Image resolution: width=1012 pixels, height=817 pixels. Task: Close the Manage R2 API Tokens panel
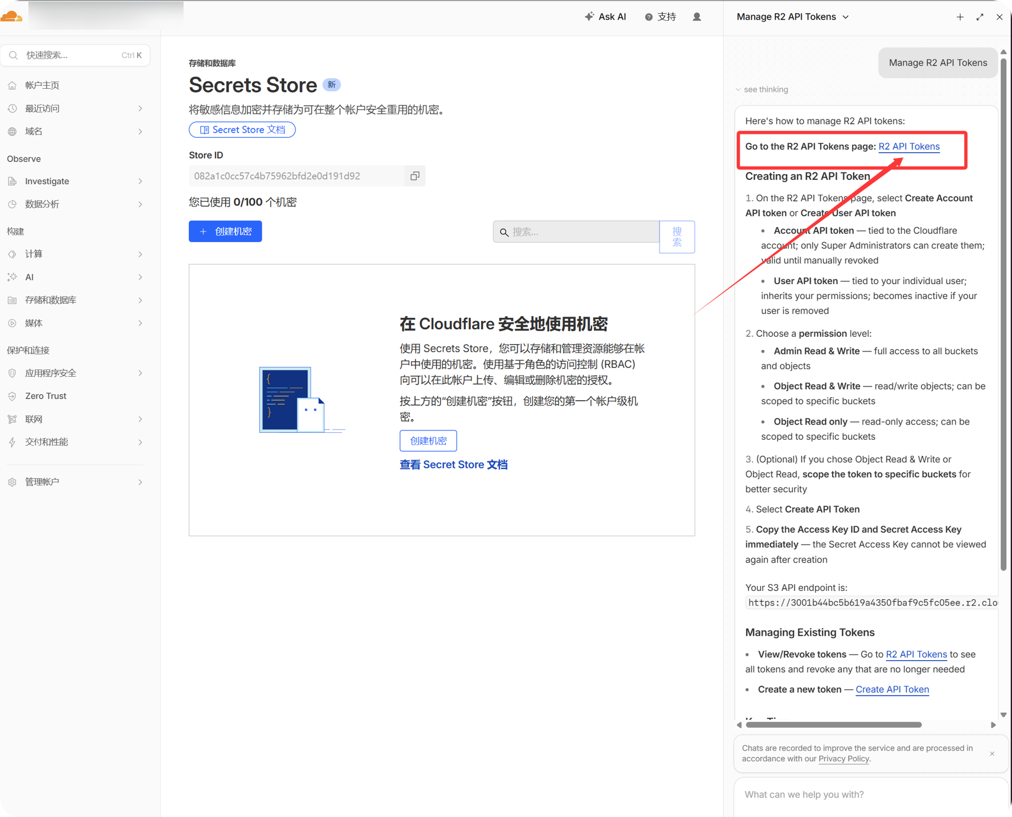point(1000,17)
